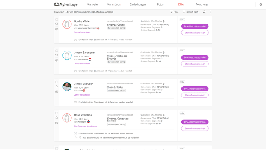
Task: Click the info icon beside Jeffrey's DNA match quality
Action: 164,84
